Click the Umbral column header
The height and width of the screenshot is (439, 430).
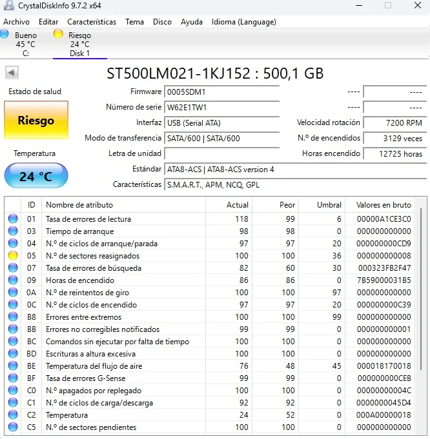322,205
